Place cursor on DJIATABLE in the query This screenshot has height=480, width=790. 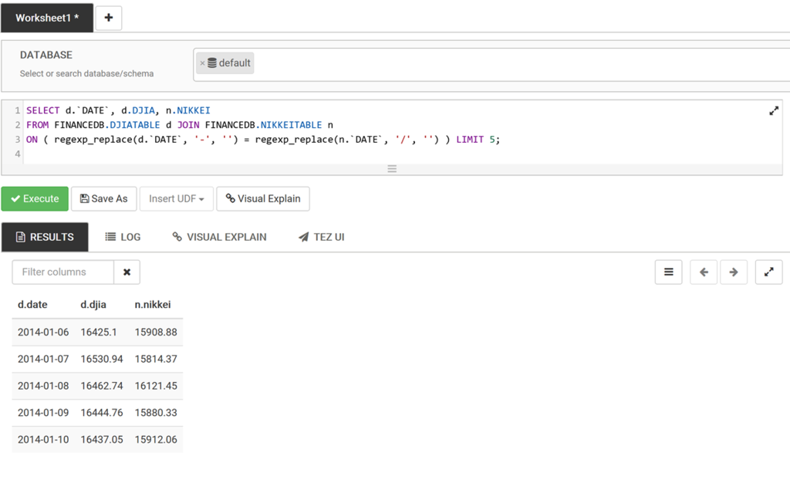[135, 125]
